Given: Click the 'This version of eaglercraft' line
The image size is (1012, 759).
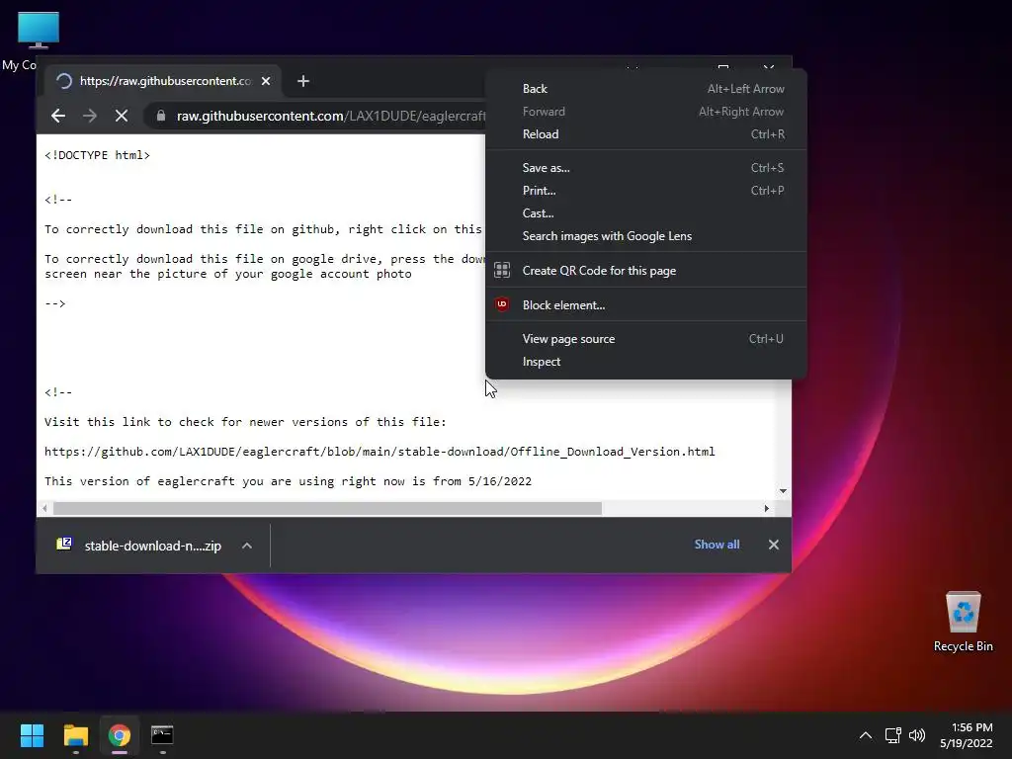Looking at the screenshot, I should point(288,481).
